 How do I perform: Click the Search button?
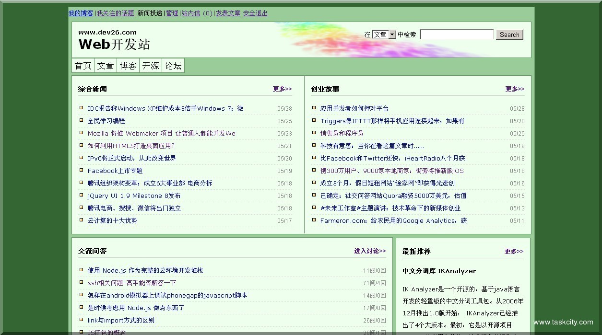click(x=509, y=35)
